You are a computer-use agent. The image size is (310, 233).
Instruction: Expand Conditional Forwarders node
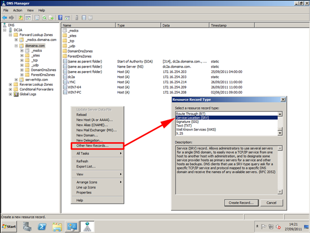[11, 89]
